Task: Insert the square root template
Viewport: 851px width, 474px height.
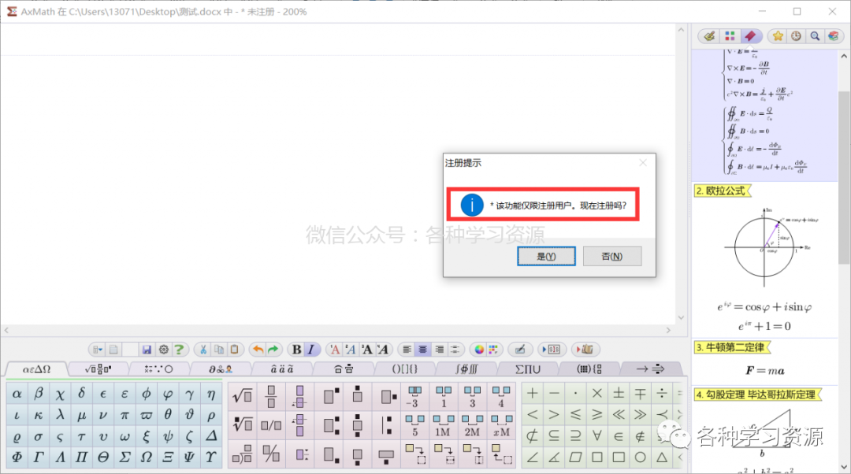Action: coord(242,397)
